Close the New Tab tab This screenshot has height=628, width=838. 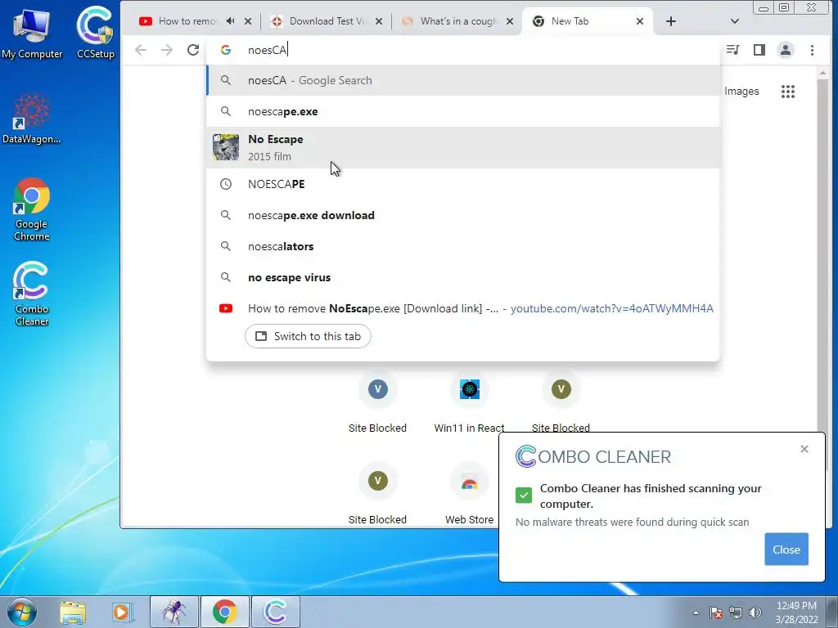pos(640,21)
